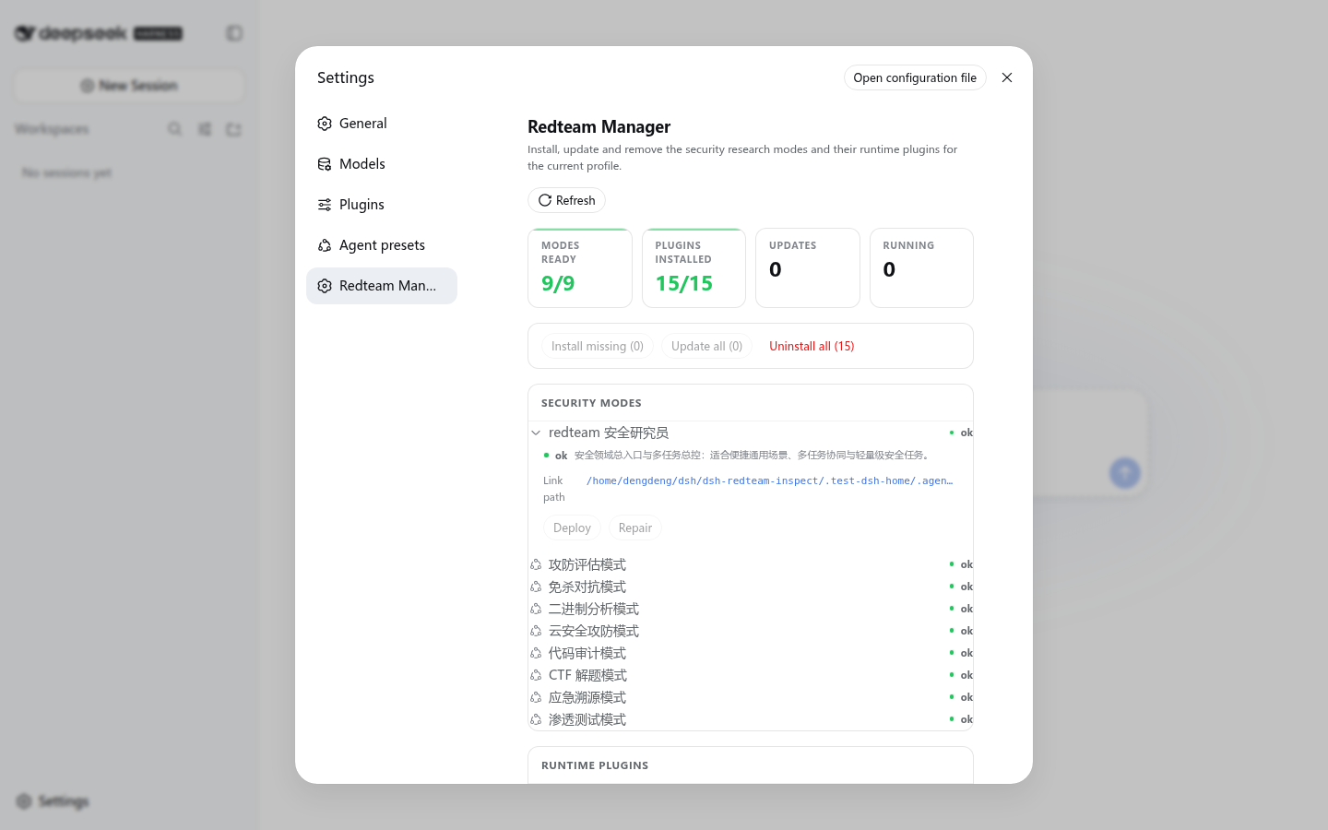The height and width of the screenshot is (830, 1328).
Task: Expand the CTF 解题模式 mode row
Action: point(751,675)
